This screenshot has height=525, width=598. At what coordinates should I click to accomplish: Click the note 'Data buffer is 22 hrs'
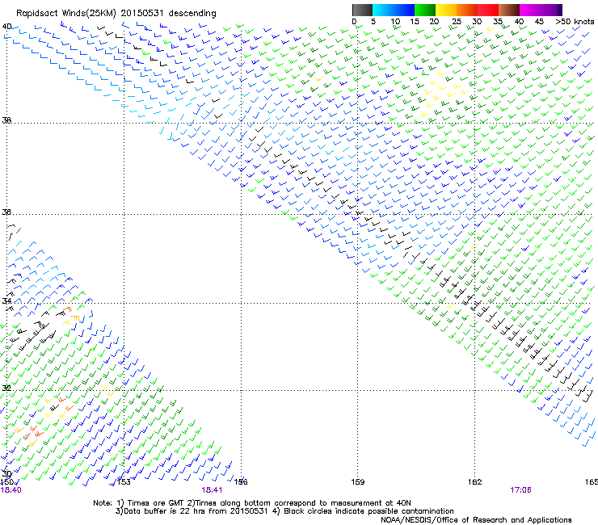pos(165,511)
